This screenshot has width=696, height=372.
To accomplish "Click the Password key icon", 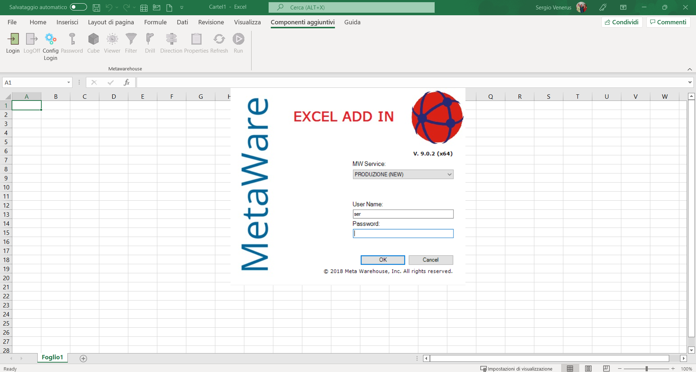I will pyautogui.click(x=72, y=39).
